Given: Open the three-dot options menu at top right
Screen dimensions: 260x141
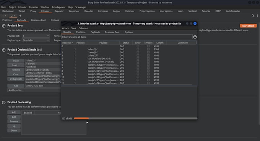Looking at the screenshot, I should 257,16.
